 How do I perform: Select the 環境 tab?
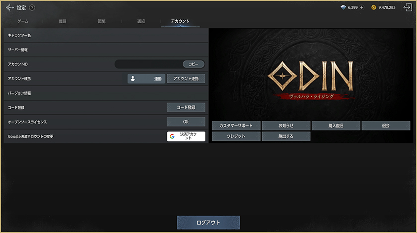[101, 22]
